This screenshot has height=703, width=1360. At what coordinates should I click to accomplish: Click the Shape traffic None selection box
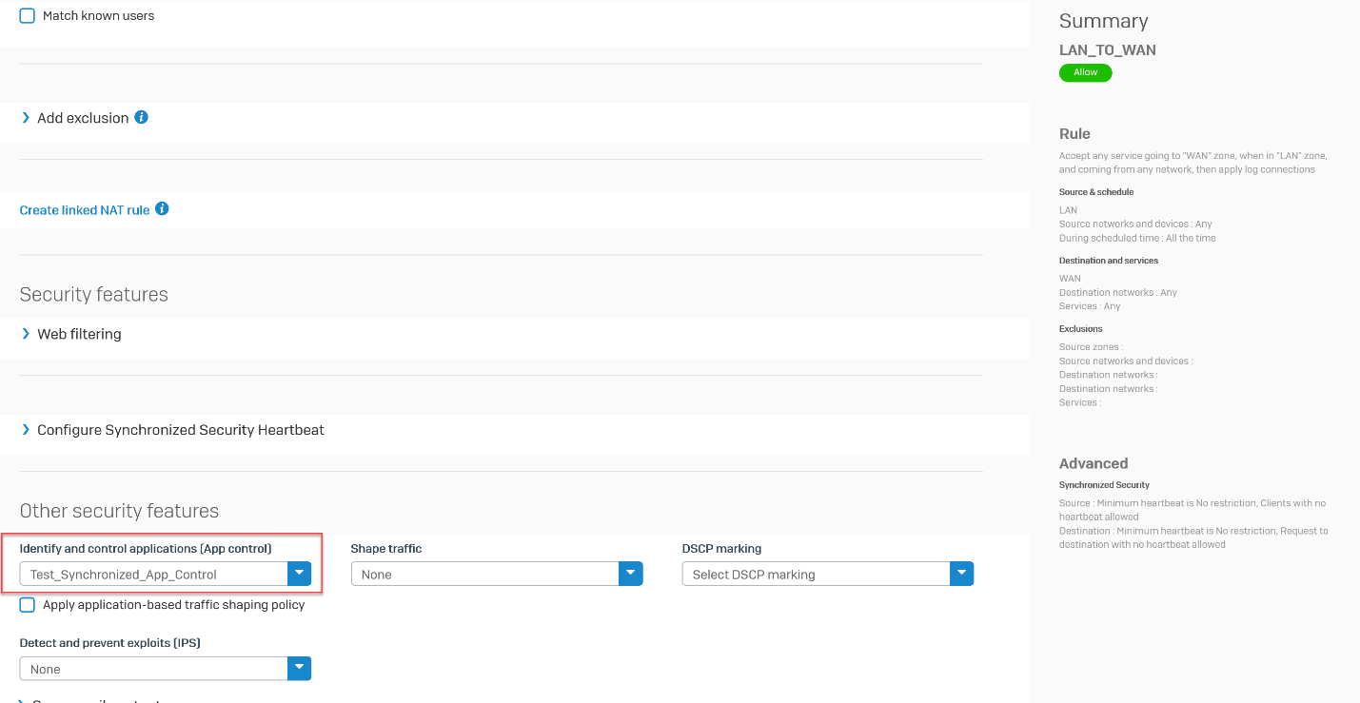point(485,574)
